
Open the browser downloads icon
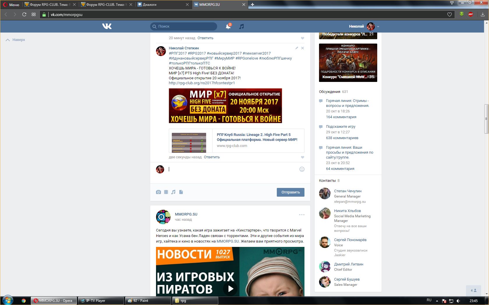483,14
